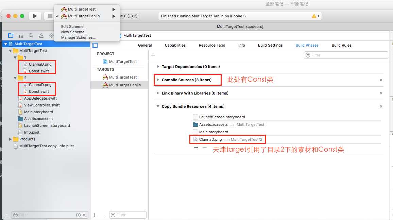Switch to the Resource Tags tab
This screenshot has height=220, width=393.
[212, 45]
